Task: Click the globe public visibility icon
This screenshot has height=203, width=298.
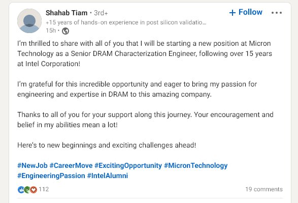Action: 65,31
